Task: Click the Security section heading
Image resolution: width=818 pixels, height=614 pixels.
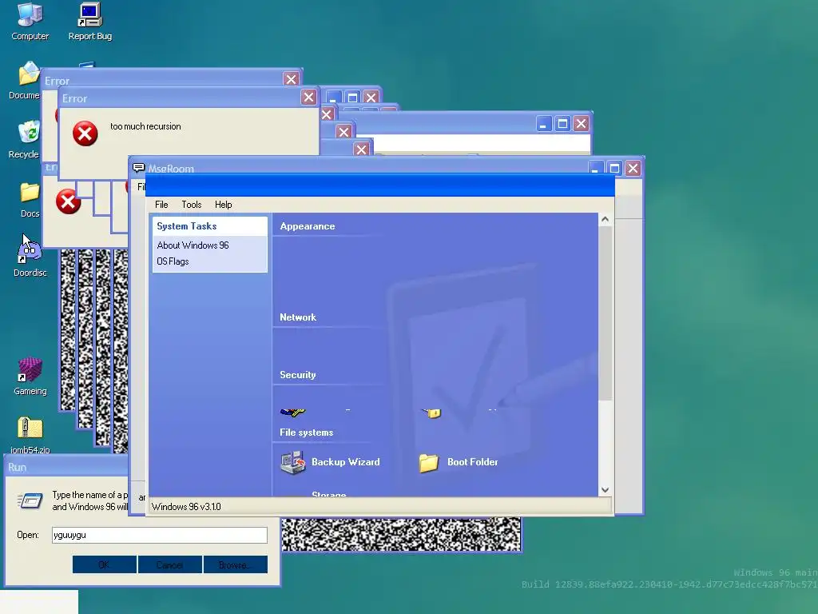Action: pyautogui.click(x=297, y=375)
